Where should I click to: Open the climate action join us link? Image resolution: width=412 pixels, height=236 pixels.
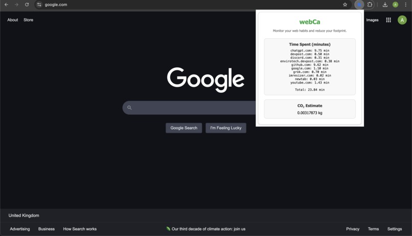pyautogui.click(x=209, y=229)
